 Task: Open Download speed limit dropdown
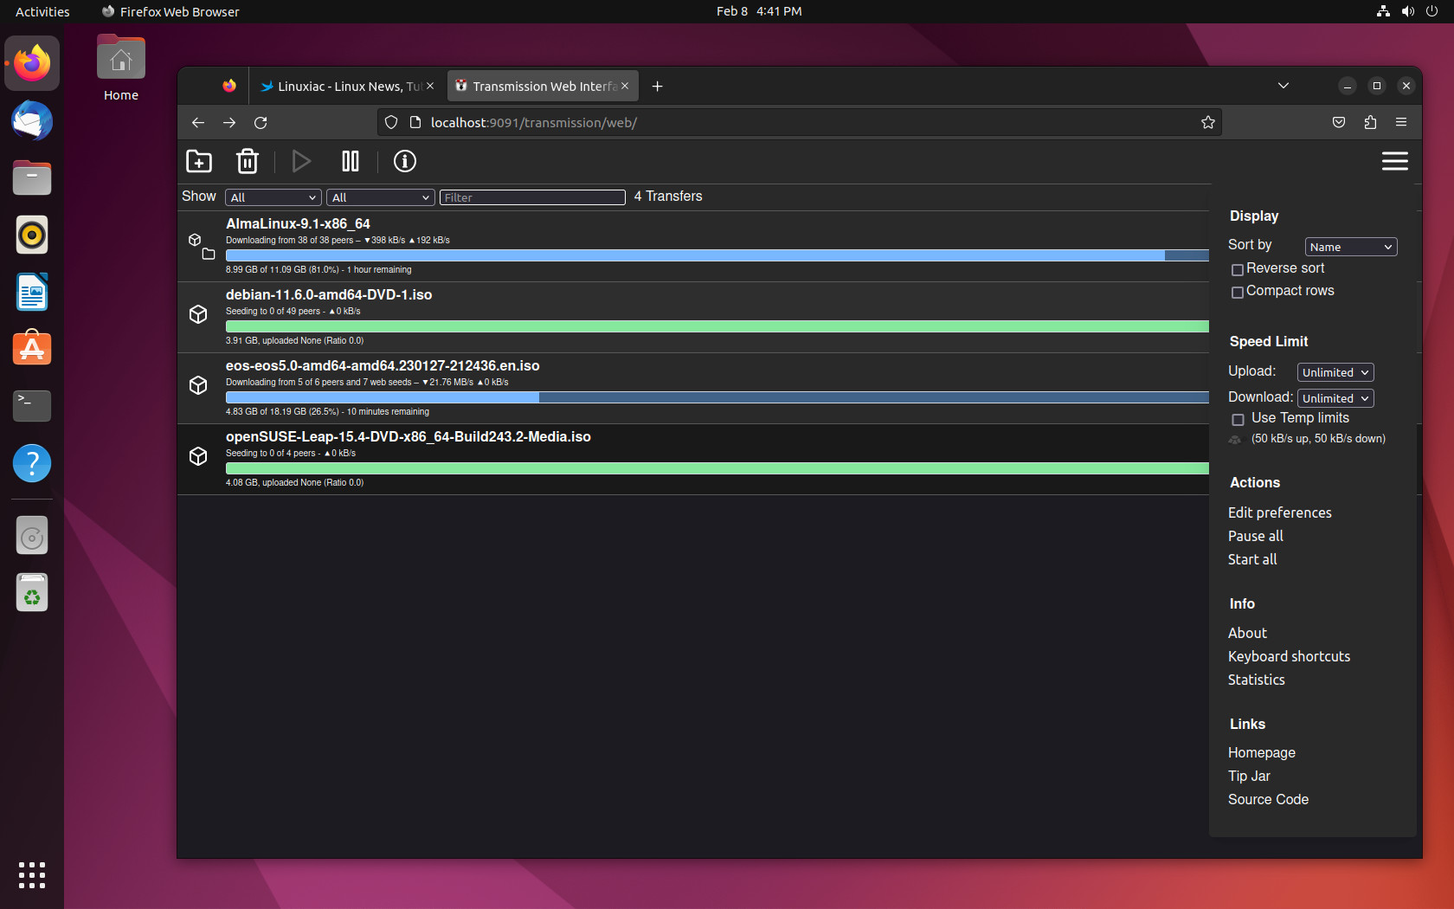[x=1335, y=398]
